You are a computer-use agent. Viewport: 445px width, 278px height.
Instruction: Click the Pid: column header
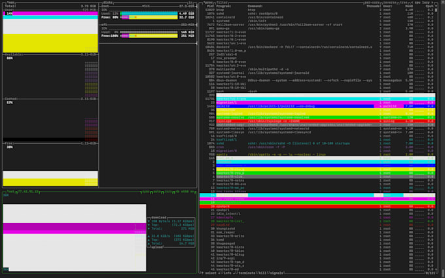(210, 6)
